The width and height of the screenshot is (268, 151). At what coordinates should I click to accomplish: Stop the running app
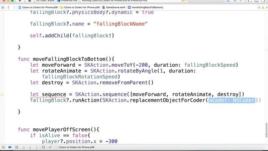(29, 1)
